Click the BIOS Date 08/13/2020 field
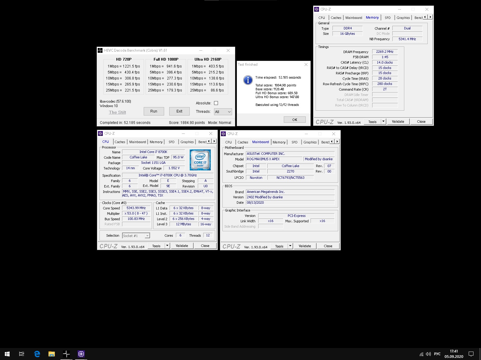 290,202
